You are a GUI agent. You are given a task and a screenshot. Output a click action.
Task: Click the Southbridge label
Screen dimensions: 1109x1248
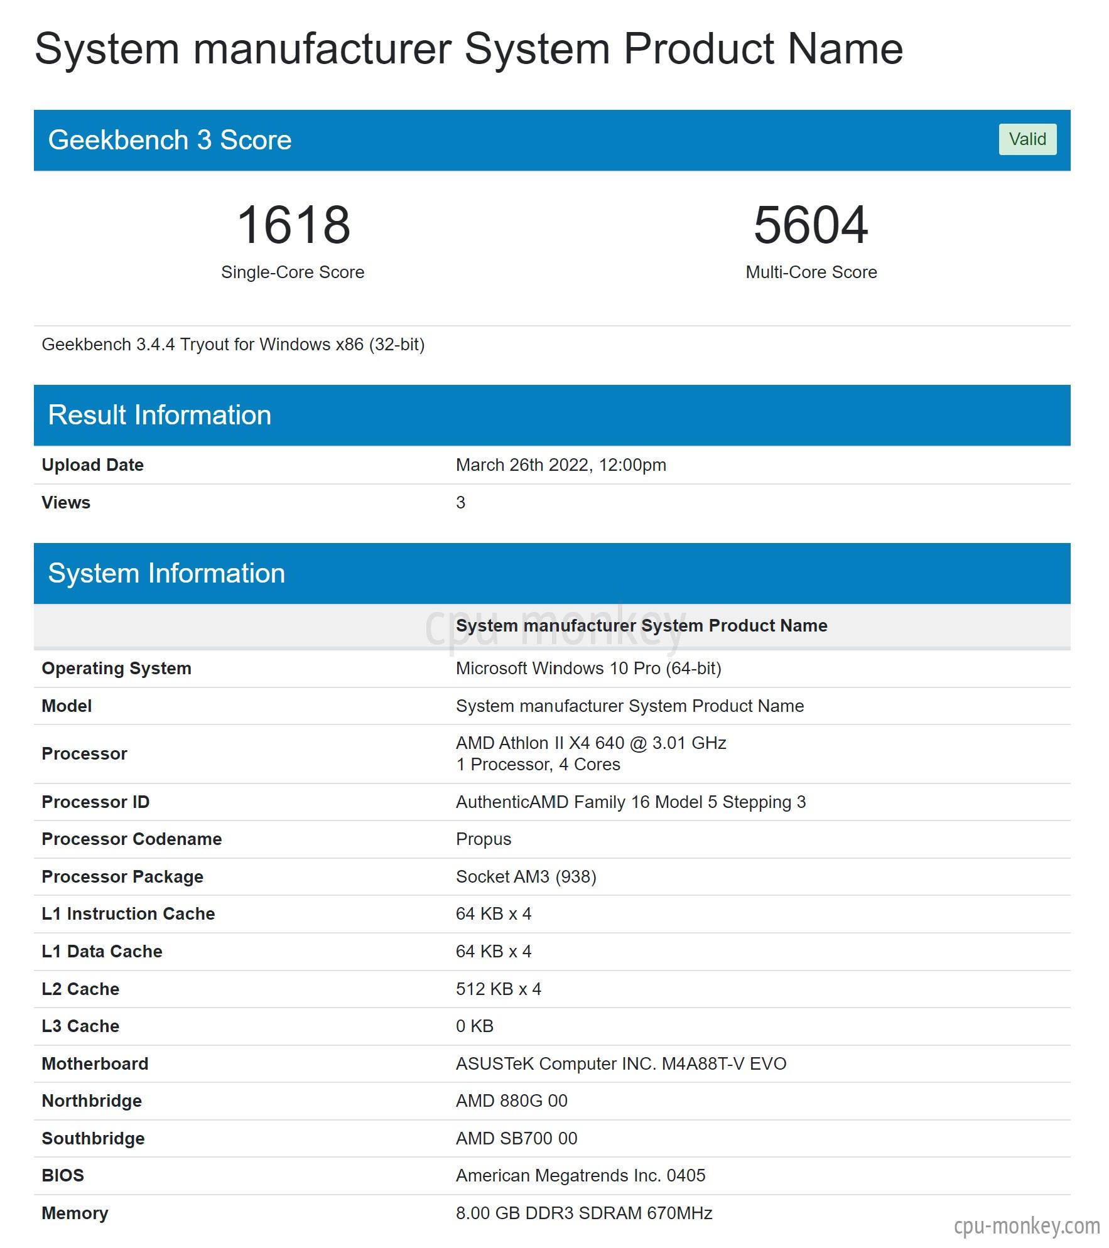[93, 1139]
